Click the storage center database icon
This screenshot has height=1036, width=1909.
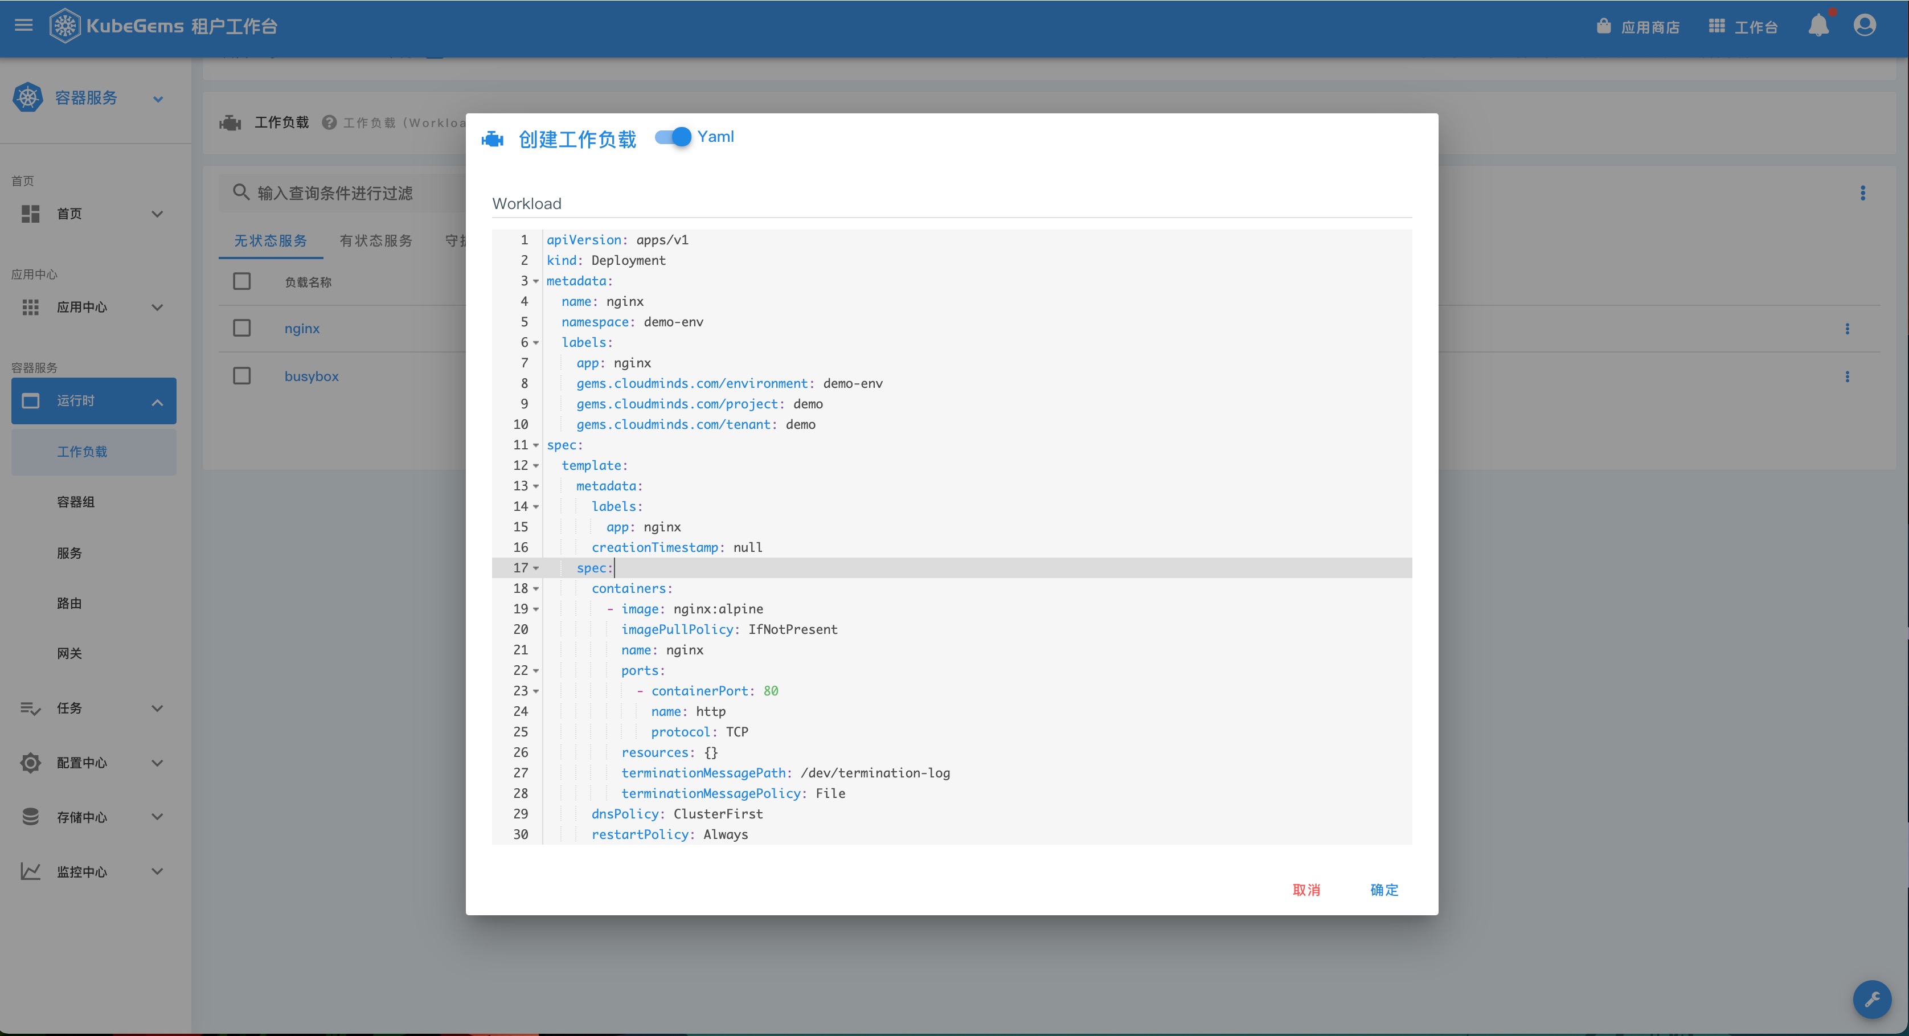pyautogui.click(x=30, y=817)
